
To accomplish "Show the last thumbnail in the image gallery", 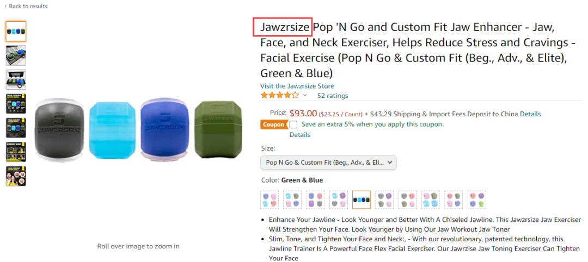I will 16,176.
